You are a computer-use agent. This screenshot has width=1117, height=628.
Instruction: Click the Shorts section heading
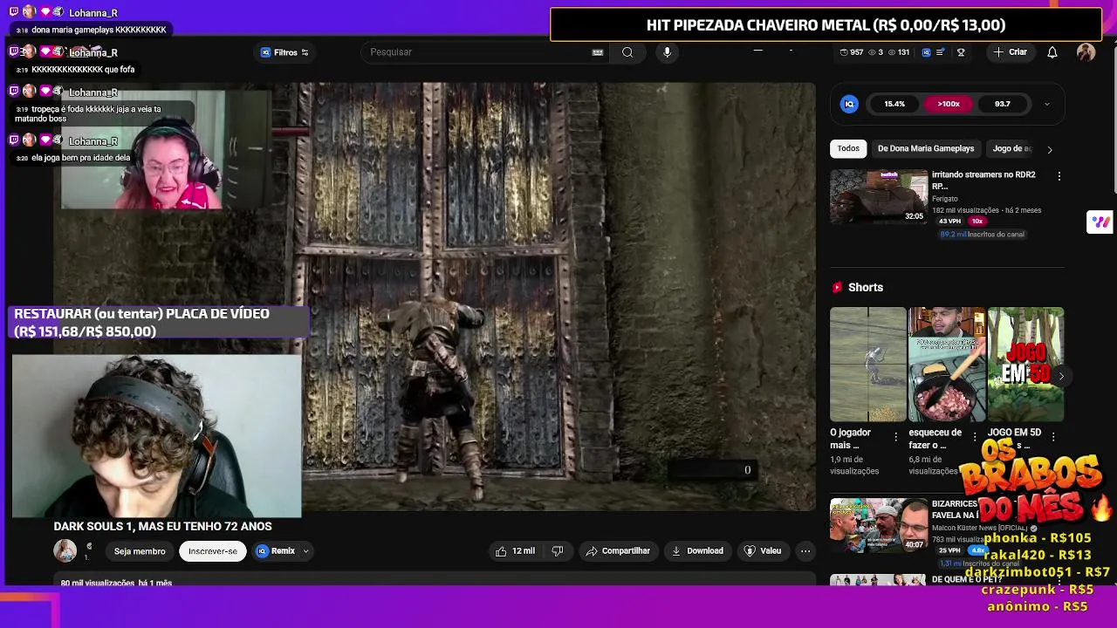[x=866, y=287]
